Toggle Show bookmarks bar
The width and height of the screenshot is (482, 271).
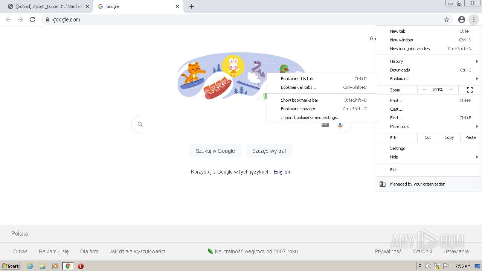click(322, 100)
